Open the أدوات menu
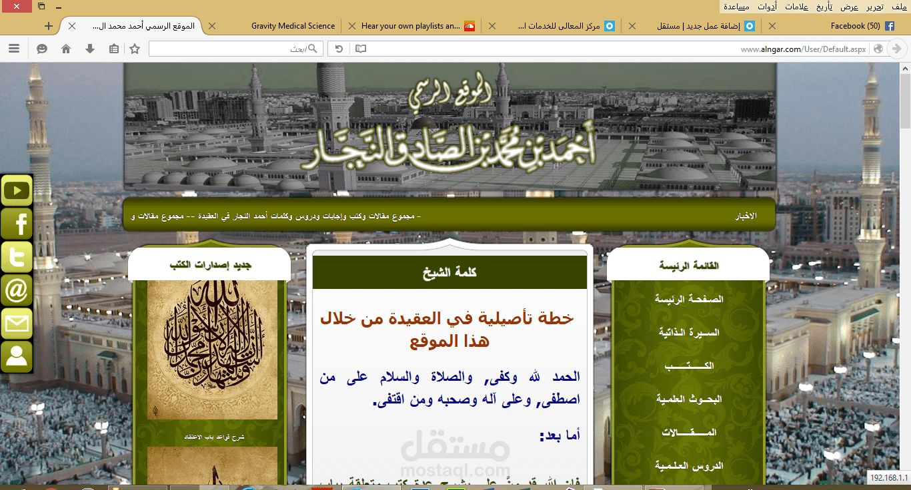Screen dimensions: 911x490 (767, 7)
